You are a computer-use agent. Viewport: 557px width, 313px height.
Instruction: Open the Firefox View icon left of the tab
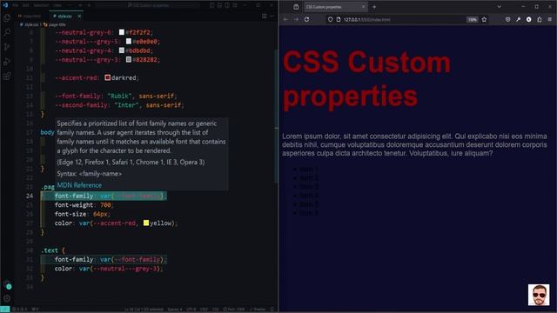coord(296,7)
